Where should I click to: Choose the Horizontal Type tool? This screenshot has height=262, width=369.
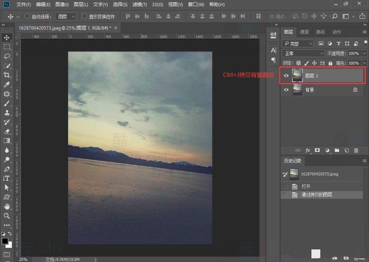[x=7, y=178]
